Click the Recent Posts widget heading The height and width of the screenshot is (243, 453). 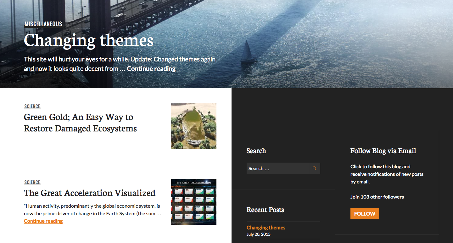coord(265,210)
